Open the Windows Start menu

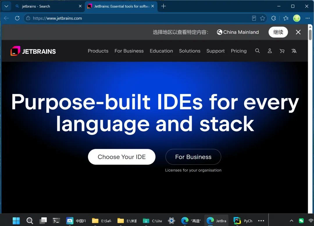coord(16,221)
